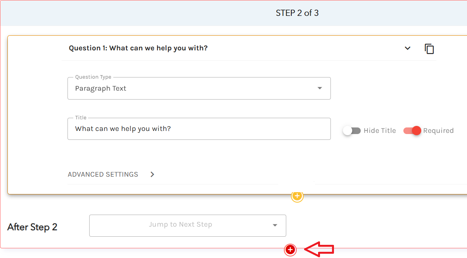This screenshot has height=258, width=467.
Task: Open the Question Type dropdown arrow icon
Action: point(319,88)
